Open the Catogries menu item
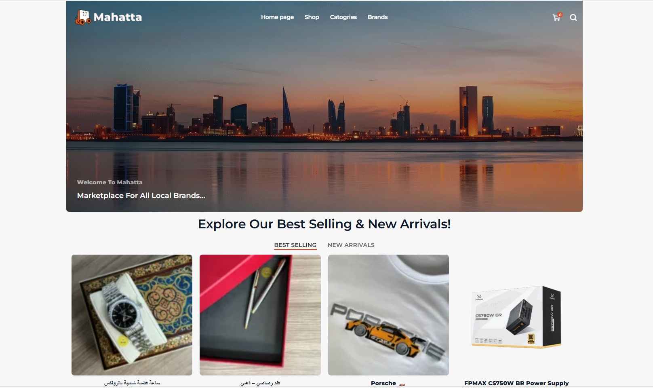 click(343, 17)
